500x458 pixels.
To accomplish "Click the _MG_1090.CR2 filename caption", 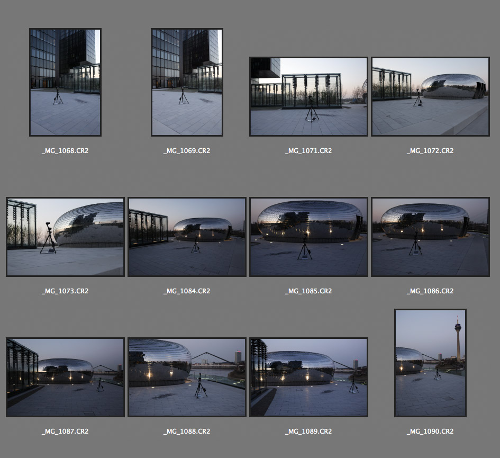I will pos(430,432).
